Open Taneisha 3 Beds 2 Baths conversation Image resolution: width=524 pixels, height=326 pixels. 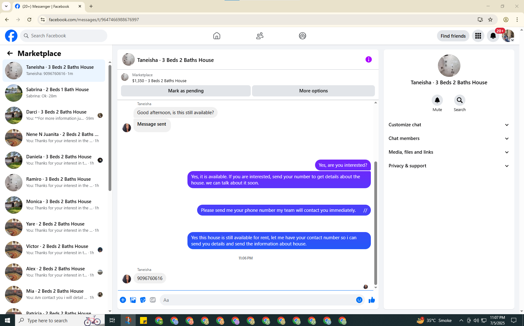click(54, 71)
